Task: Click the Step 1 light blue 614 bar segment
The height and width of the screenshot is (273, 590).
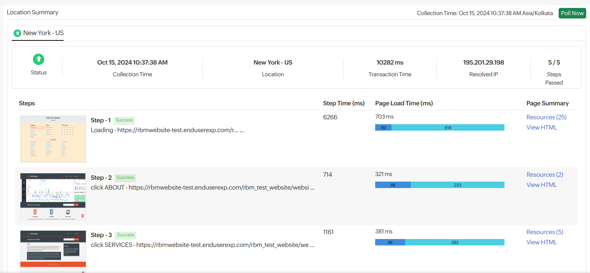Action: tap(448, 128)
